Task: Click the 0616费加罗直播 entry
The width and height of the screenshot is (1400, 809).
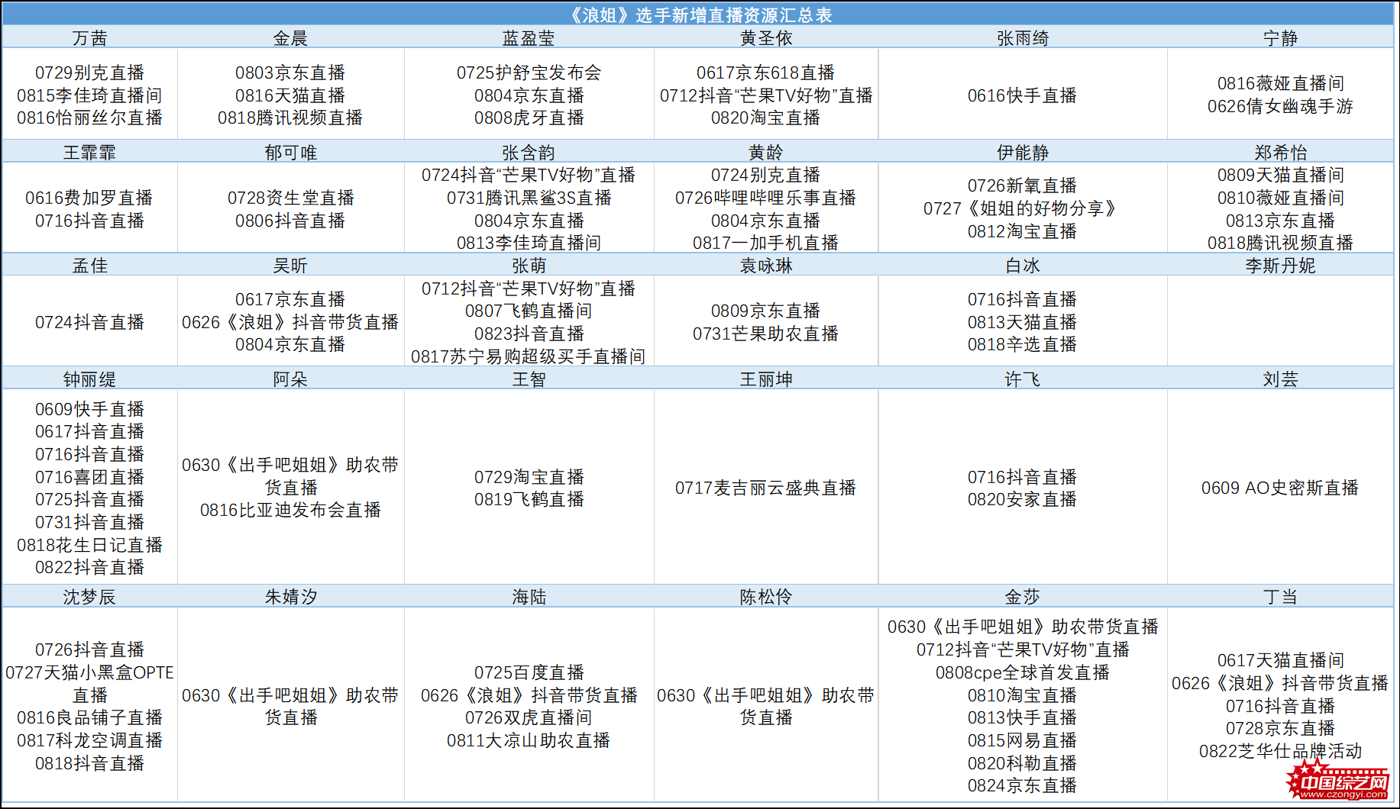Action: tap(90, 198)
